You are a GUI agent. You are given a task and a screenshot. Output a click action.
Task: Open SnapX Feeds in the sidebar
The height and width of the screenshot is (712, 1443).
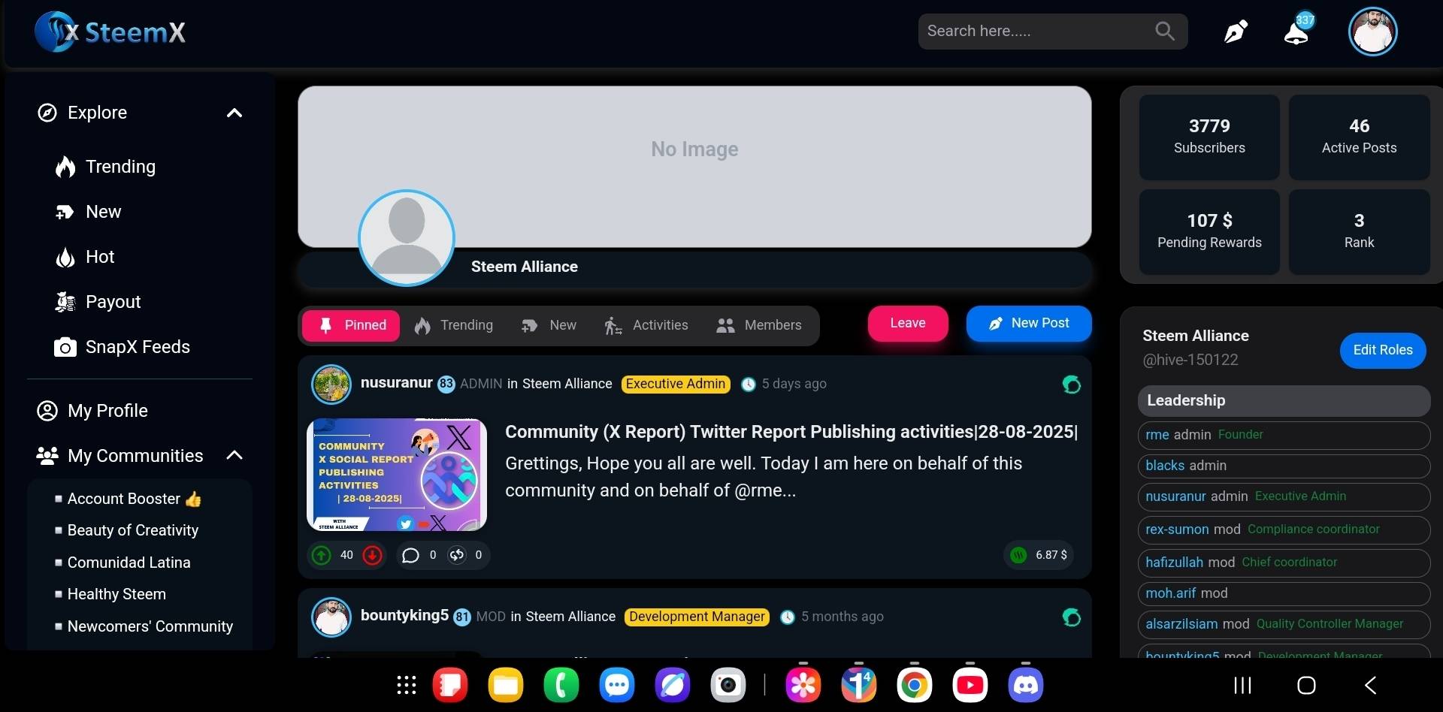click(122, 347)
